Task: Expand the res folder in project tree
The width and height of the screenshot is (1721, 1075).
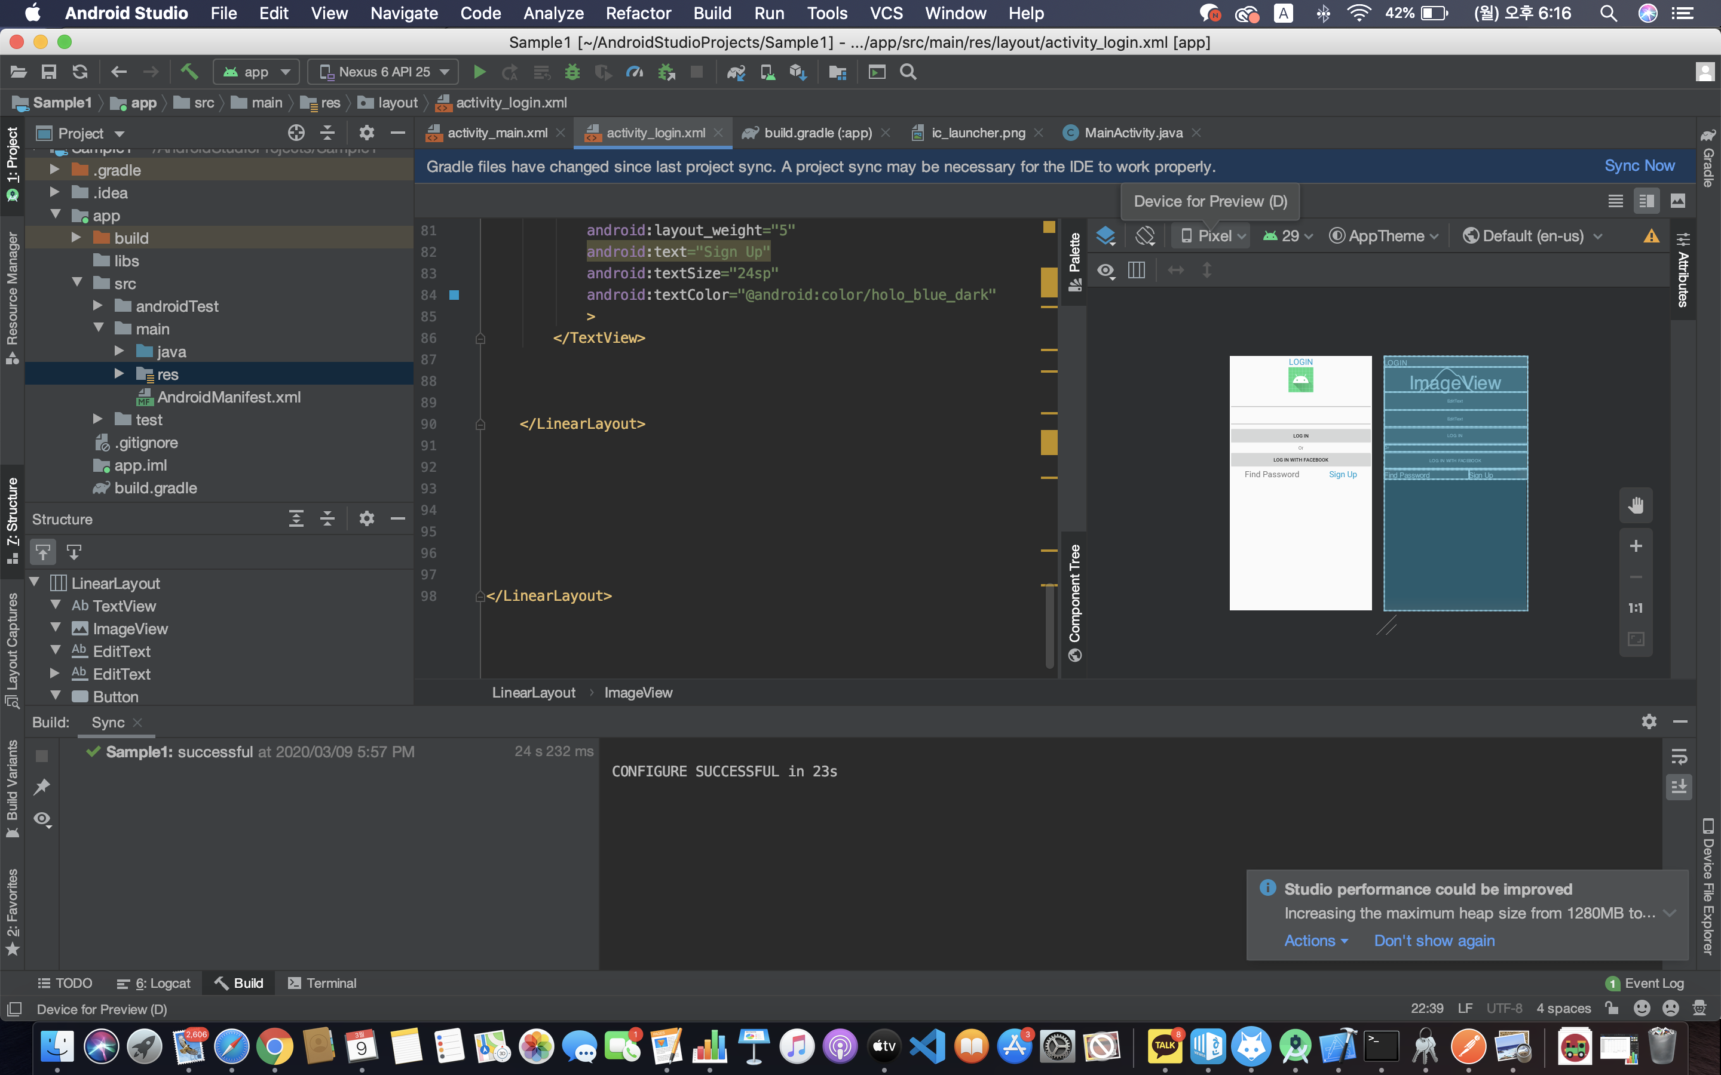Action: [119, 374]
